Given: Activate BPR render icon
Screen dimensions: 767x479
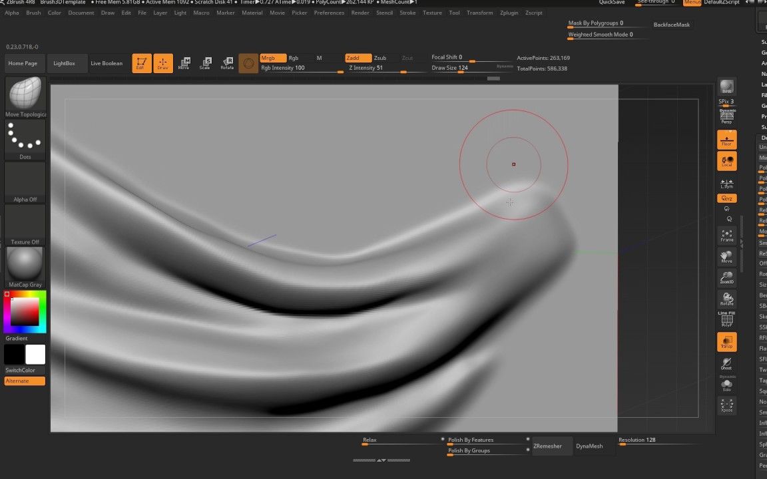Looking at the screenshot, I should click(727, 86).
